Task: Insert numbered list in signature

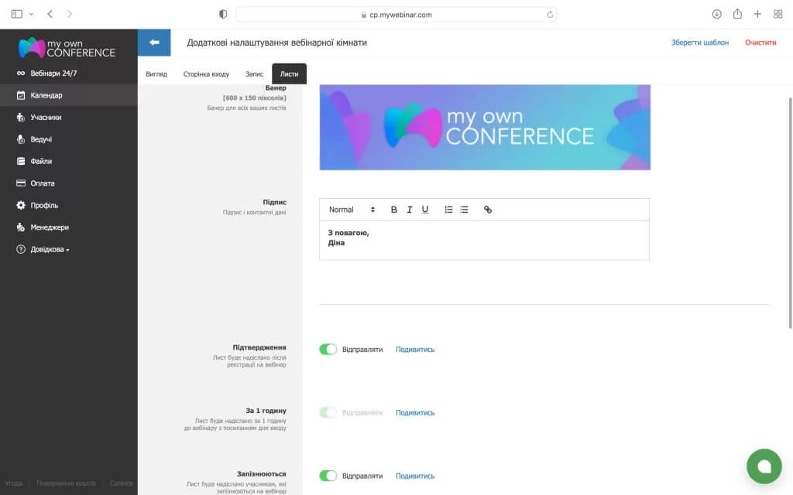Action: (x=448, y=210)
